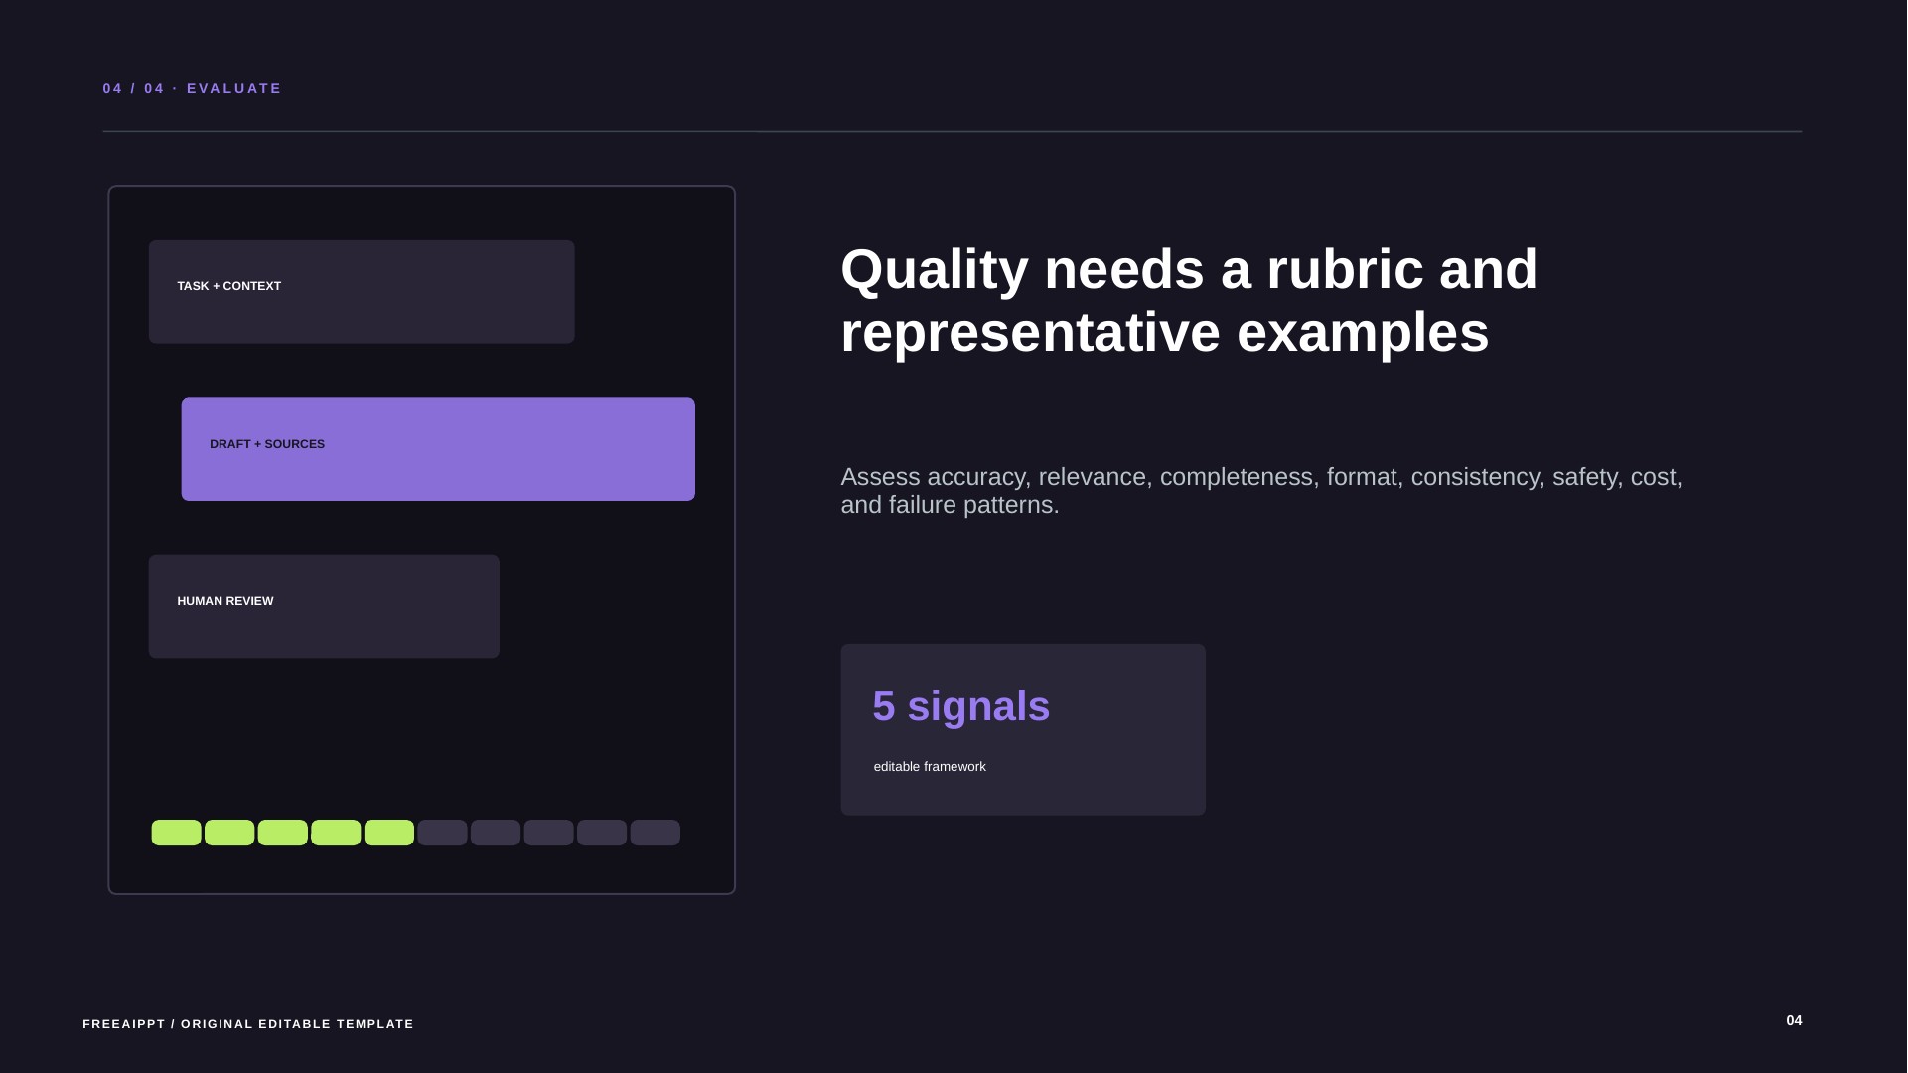The image size is (1908, 1073).
Task: Click the purple DRAFT + SOURCES block
Action: click(438, 449)
